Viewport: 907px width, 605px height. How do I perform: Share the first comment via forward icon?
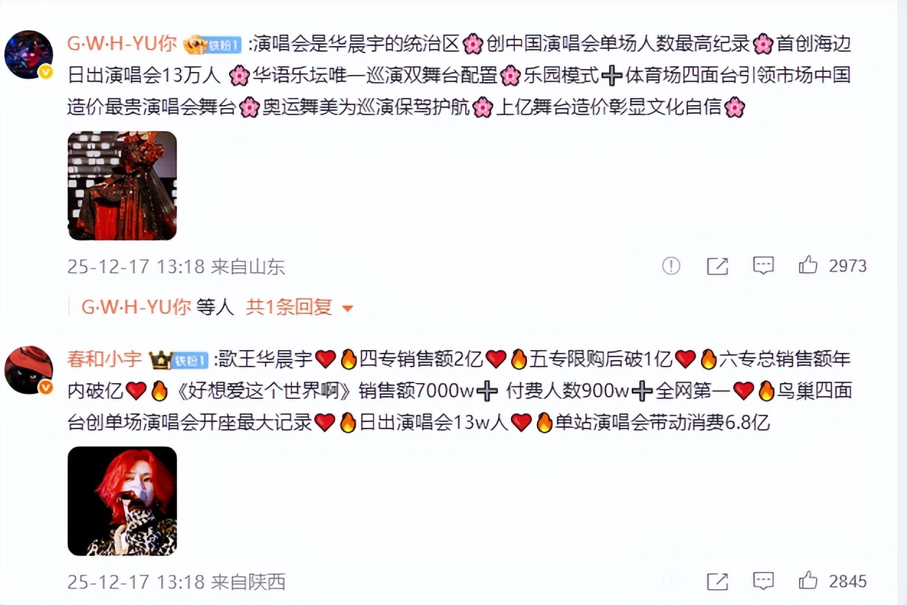coord(718,266)
